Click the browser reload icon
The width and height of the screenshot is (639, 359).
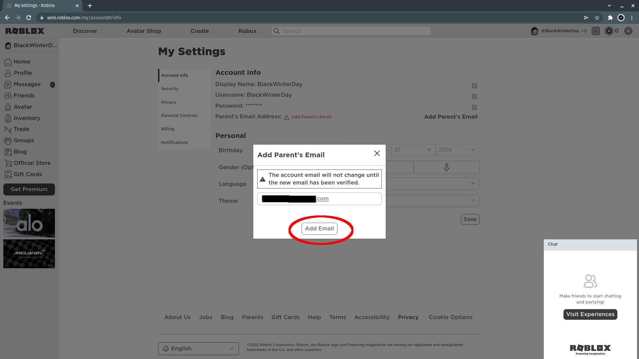coord(29,18)
